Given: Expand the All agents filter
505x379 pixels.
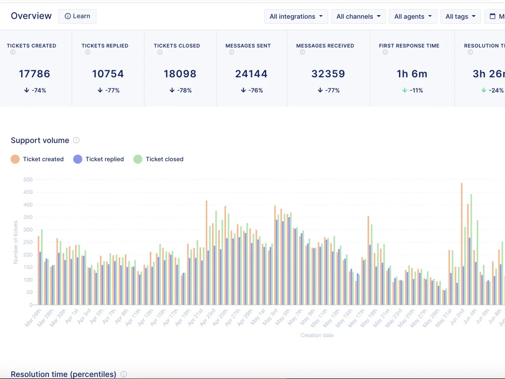Looking at the screenshot, I should click(413, 17).
